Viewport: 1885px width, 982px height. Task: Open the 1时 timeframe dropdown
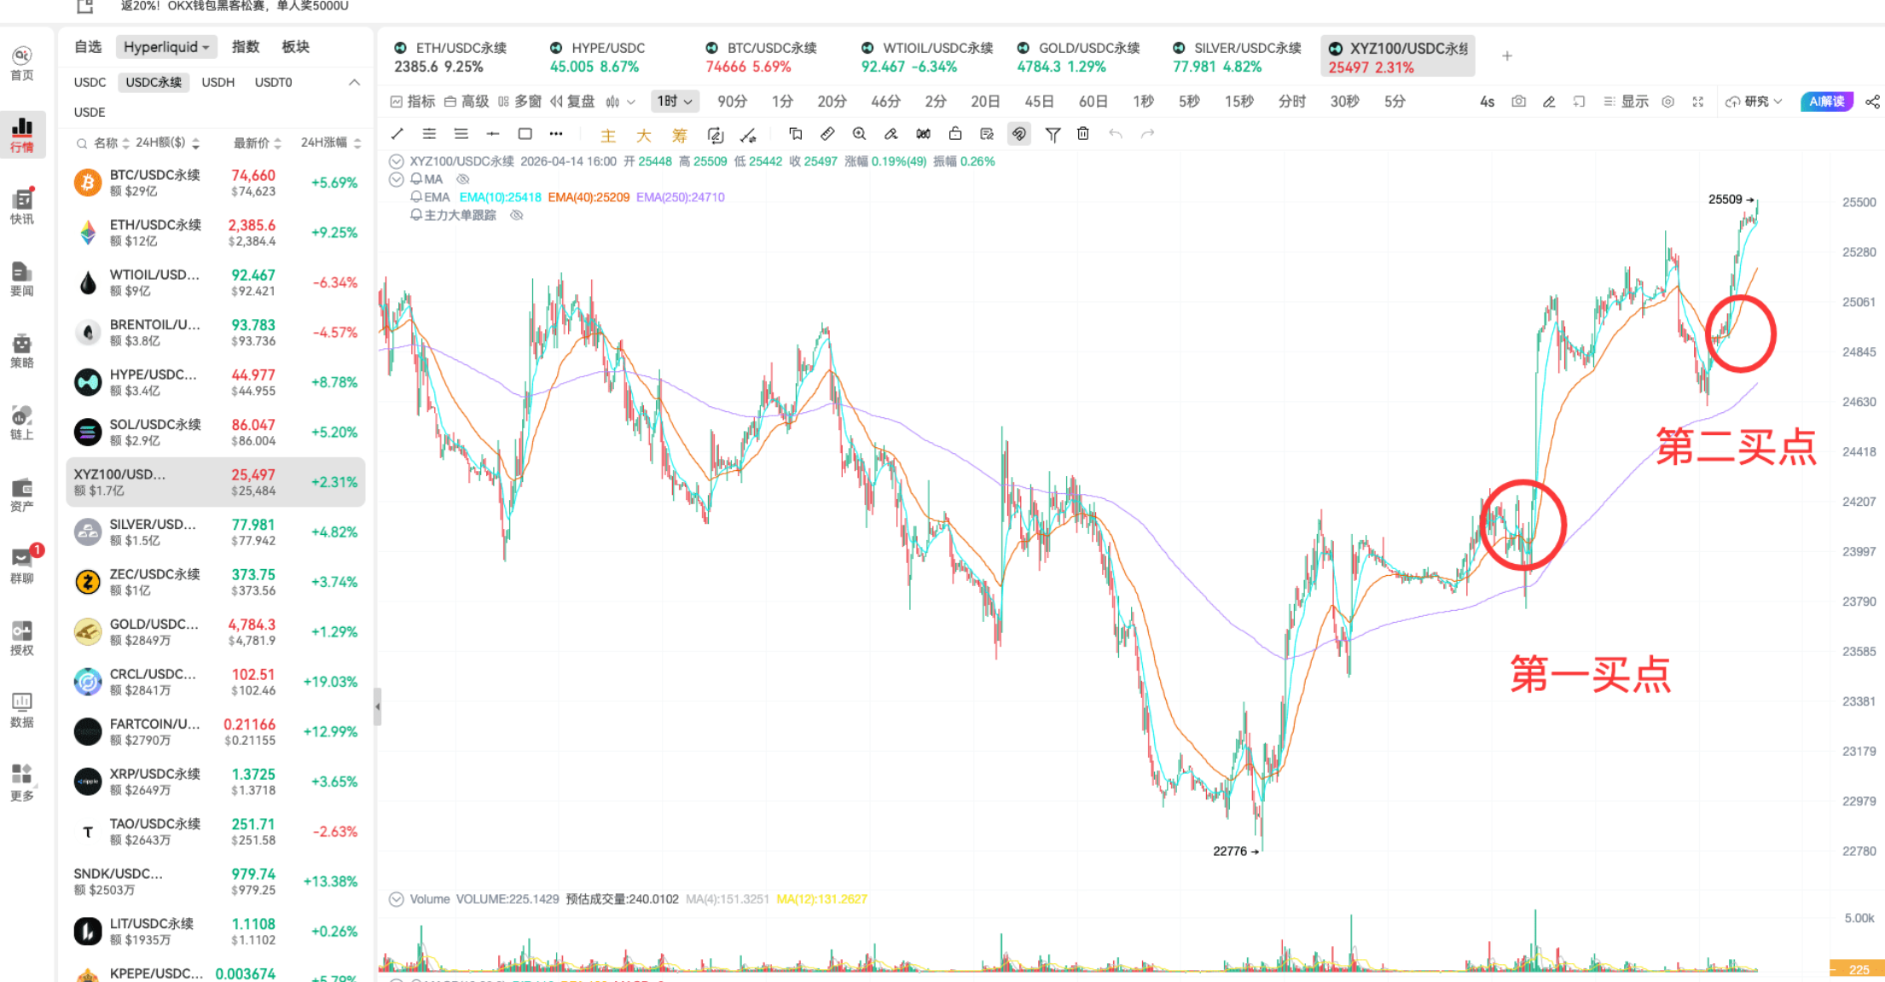(x=675, y=101)
